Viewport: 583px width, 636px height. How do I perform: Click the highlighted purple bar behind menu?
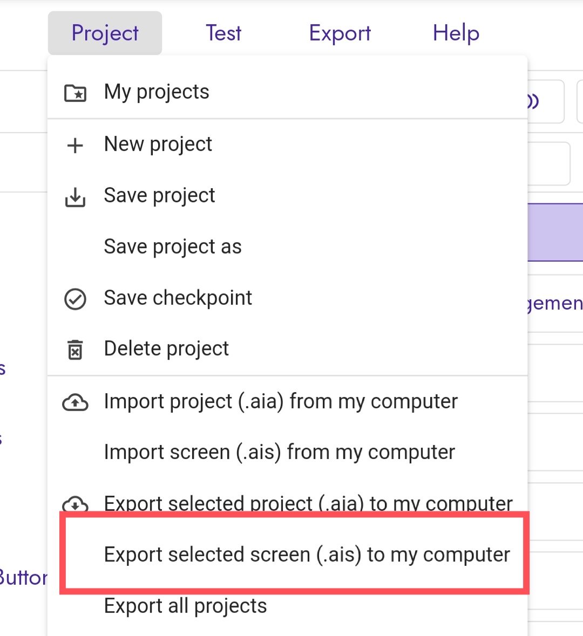click(x=555, y=232)
